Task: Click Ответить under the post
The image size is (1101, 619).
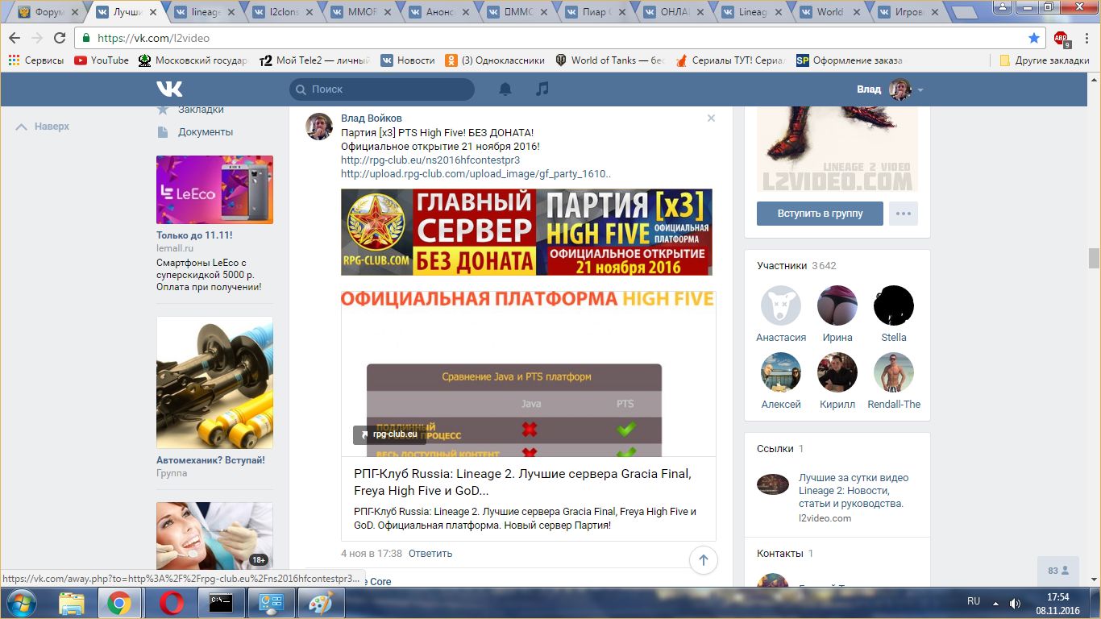Action: click(x=430, y=554)
